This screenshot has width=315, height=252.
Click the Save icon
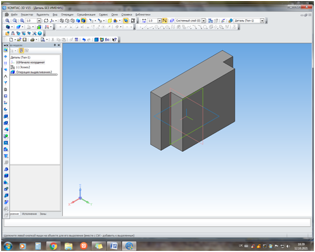[25, 40]
